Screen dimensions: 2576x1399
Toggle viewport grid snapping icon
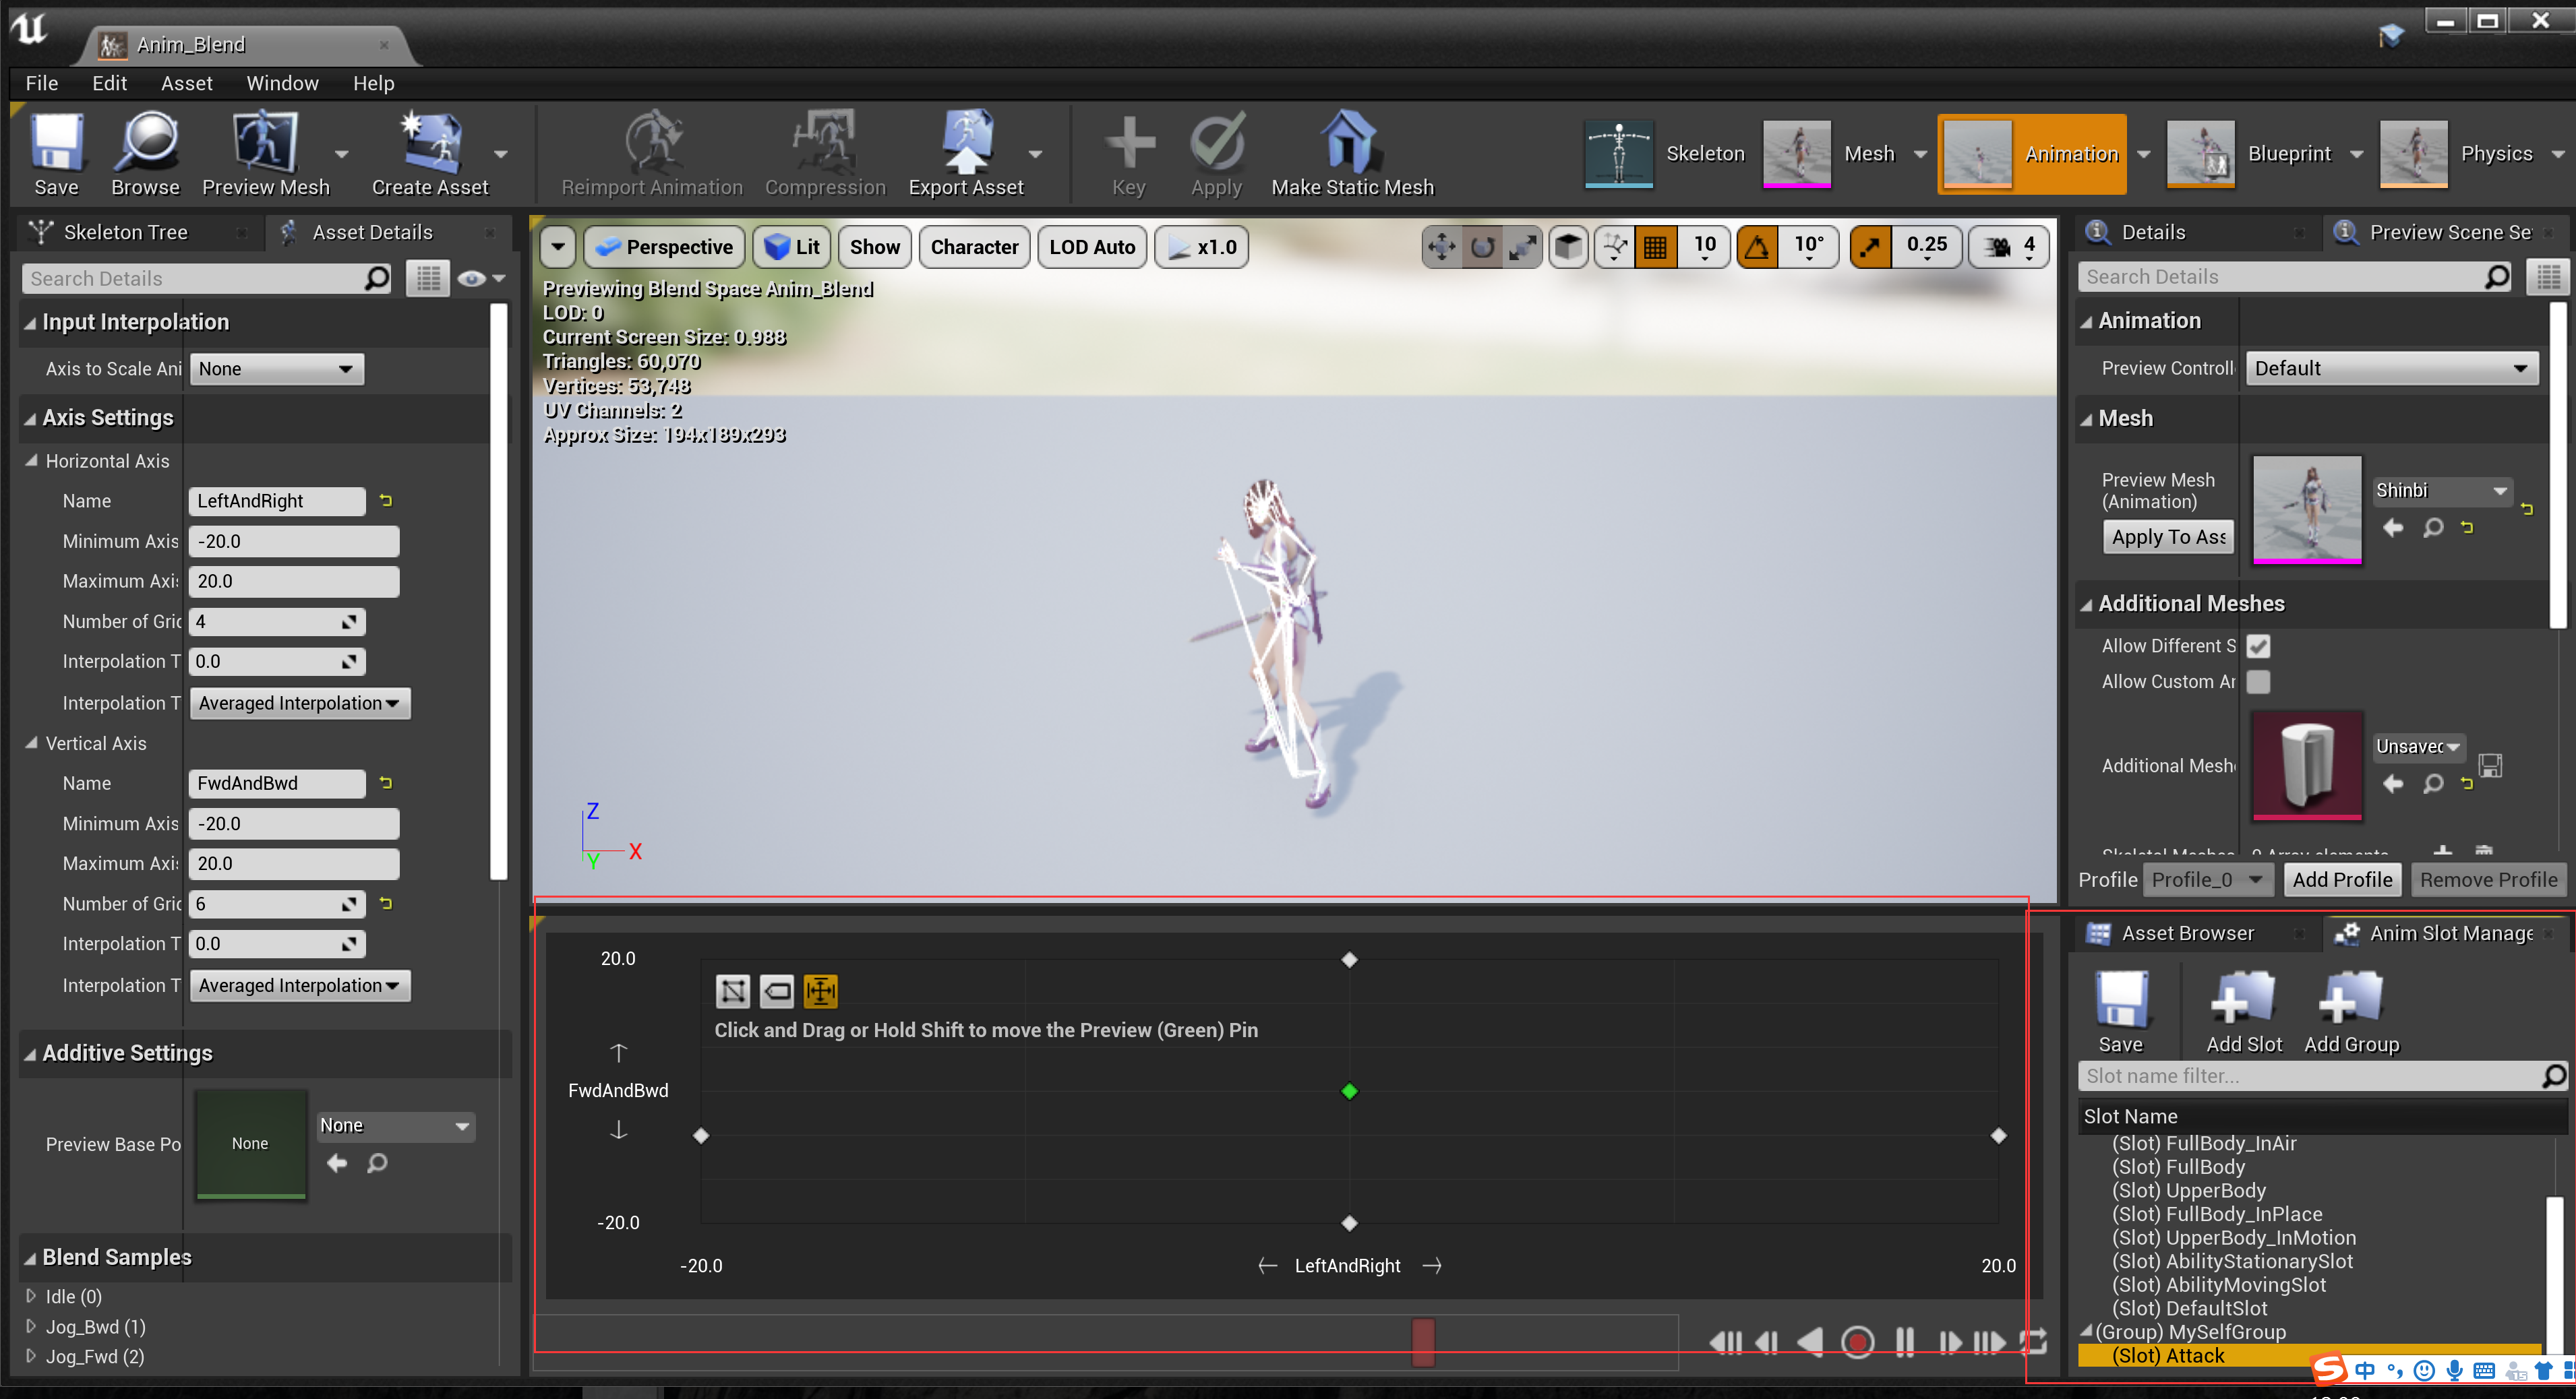click(x=1655, y=247)
